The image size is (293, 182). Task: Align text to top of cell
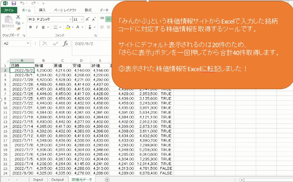[x=102, y=18]
